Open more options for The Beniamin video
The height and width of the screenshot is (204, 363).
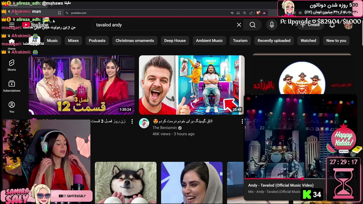pos(242,122)
